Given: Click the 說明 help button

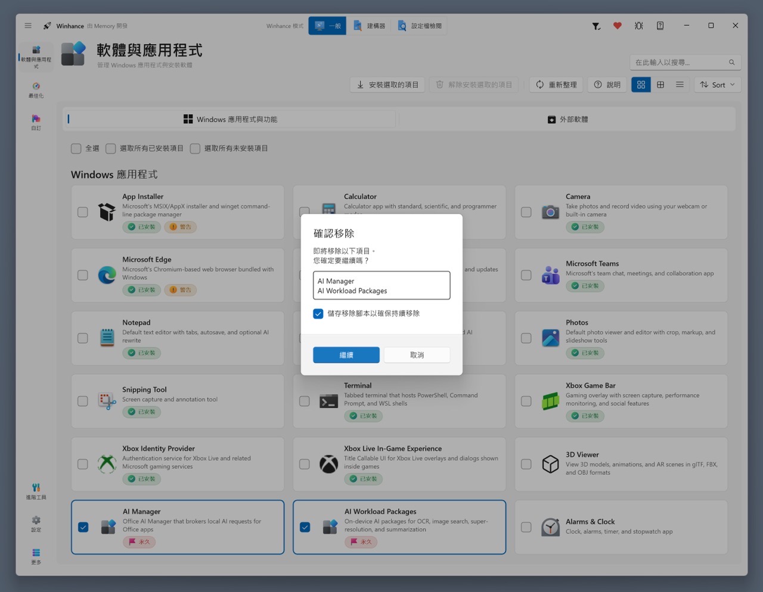Looking at the screenshot, I should pyautogui.click(x=607, y=85).
